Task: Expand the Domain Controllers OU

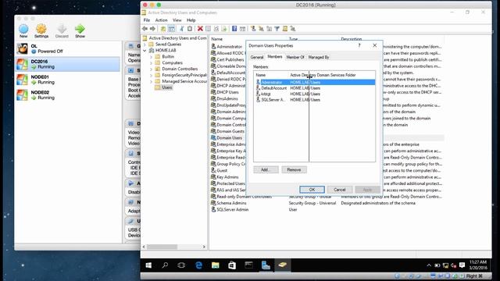Action: (151, 69)
